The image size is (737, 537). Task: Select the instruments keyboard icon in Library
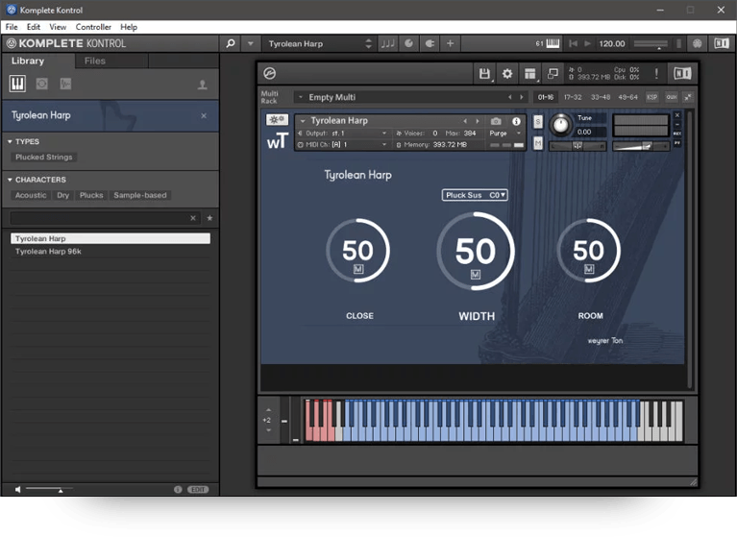(17, 84)
